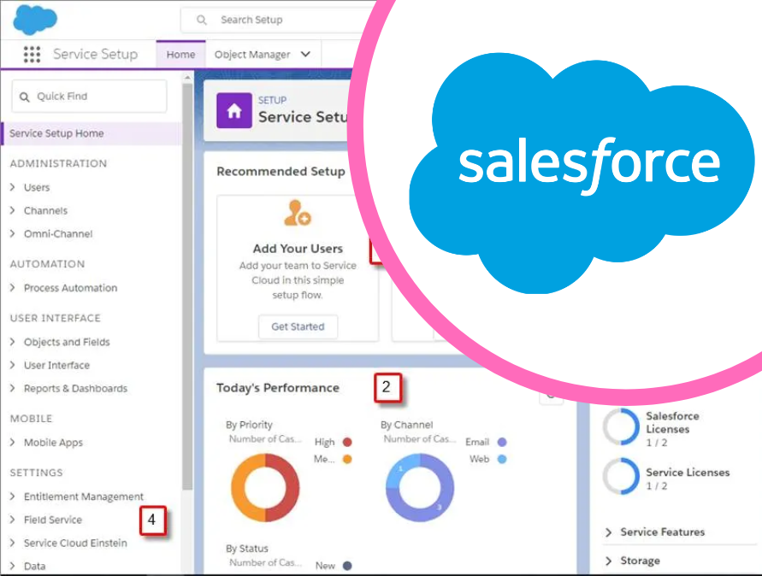Click the By Priority donut chart
This screenshot has width=762, height=576.
(265, 487)
